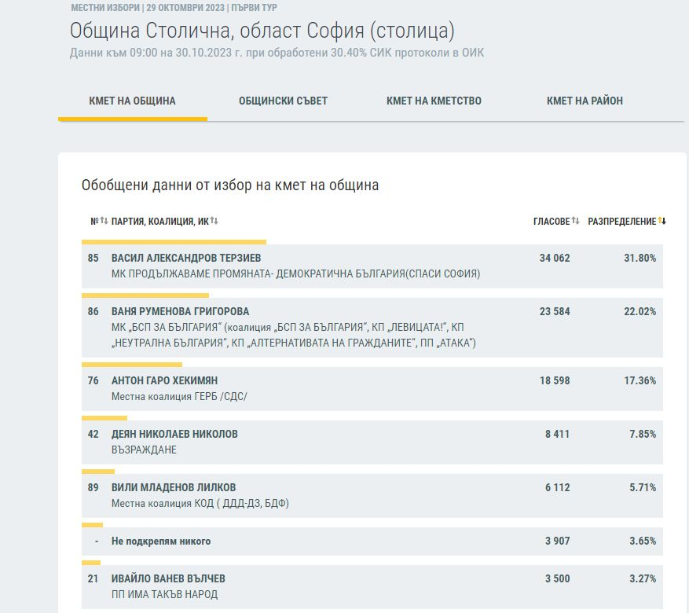Click the vote count 34 062
The width and height of the screenshot is (689, 613).
[555, 258]
